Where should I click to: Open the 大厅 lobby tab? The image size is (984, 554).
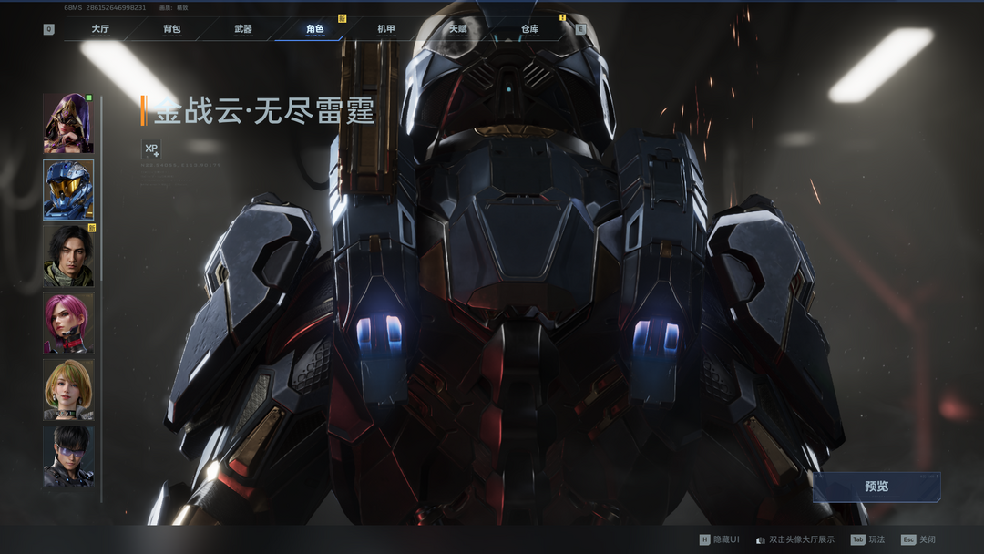pos(100,29)
